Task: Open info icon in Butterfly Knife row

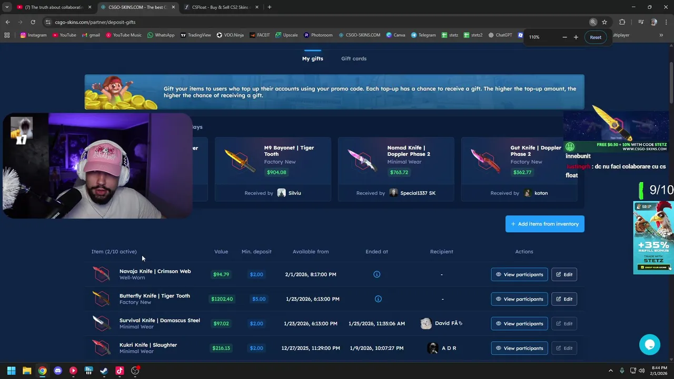Action: tap(378, 299)
